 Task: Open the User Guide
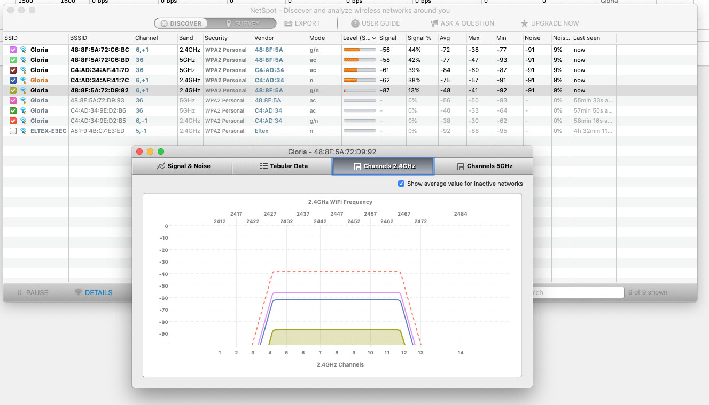[x=376, y=23]
